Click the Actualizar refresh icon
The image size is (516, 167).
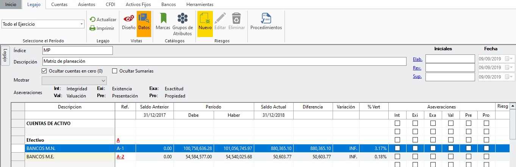pyautogui.click(x=92, y=19)
